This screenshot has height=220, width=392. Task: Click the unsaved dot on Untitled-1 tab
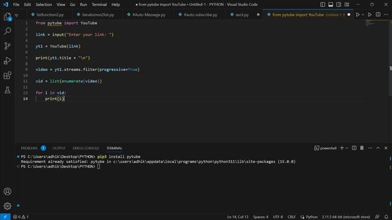pos(349,15)
